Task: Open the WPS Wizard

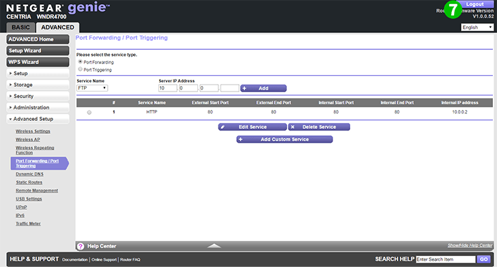Action: (x=38, y=62)
